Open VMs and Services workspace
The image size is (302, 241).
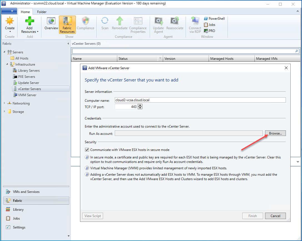pyautogui.click(x=26, y=192)
